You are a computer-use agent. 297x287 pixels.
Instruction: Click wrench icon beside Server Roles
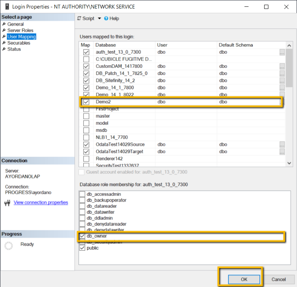pyautogui.click(x=4, y=30)
